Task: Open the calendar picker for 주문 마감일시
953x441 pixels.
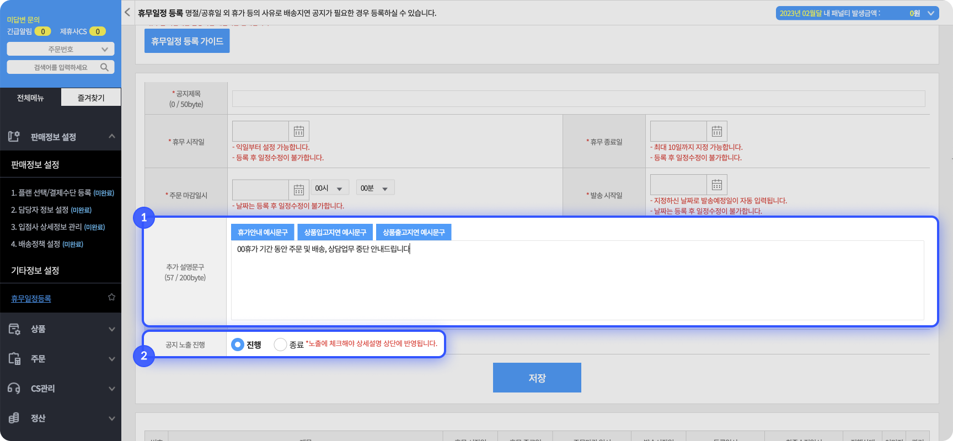Action: click(x=298, y=190)
